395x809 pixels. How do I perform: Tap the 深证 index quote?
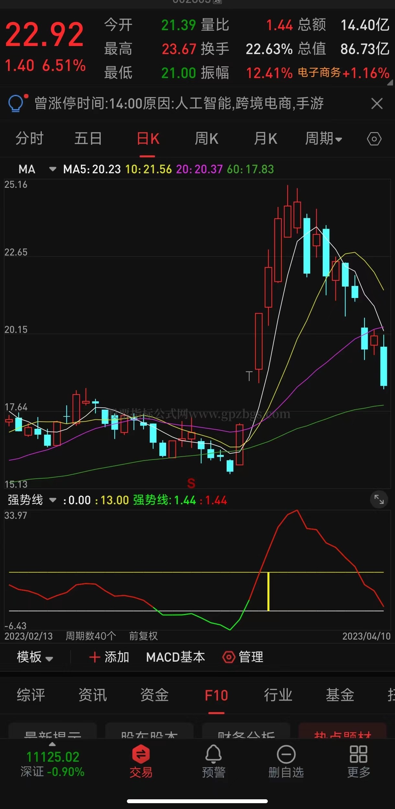click(52, 764)
